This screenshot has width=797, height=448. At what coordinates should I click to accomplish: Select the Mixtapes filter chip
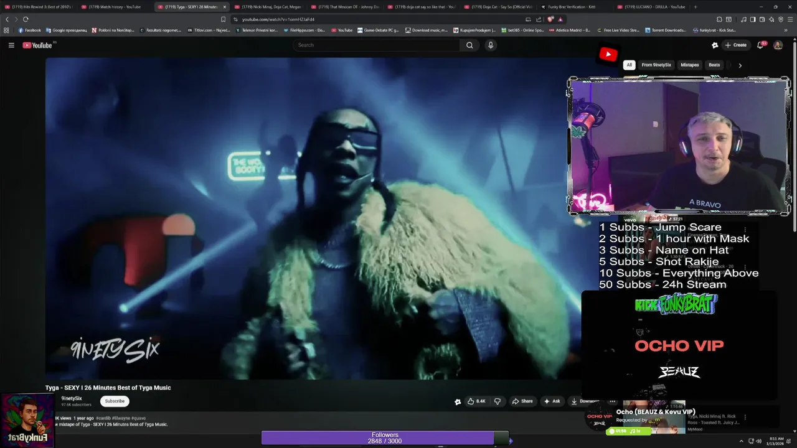[689, 65]
